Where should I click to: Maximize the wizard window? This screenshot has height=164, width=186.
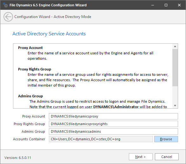click(x=166, y=5)
